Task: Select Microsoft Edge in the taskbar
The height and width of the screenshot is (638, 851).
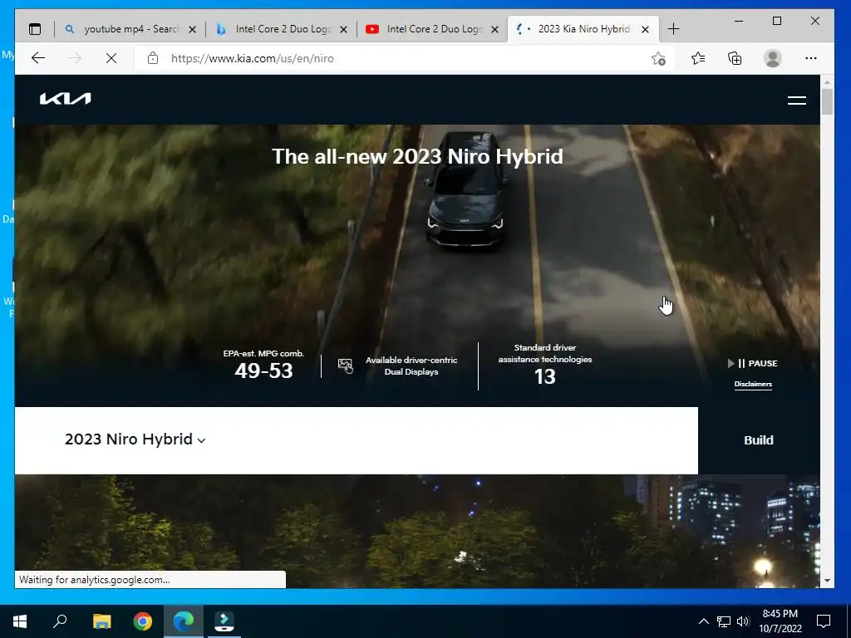Action: point(184,621)
